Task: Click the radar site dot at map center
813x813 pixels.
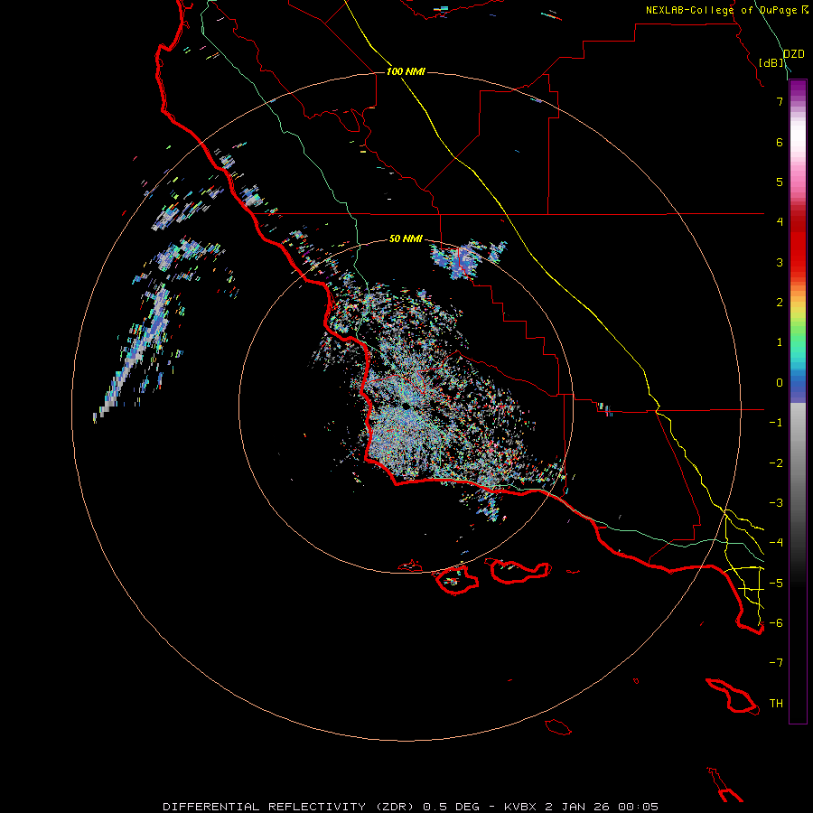Action: [406, 406]
